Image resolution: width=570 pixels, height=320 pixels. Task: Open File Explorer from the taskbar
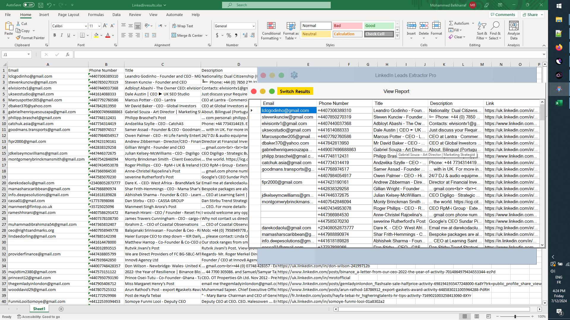click(559, 20)
